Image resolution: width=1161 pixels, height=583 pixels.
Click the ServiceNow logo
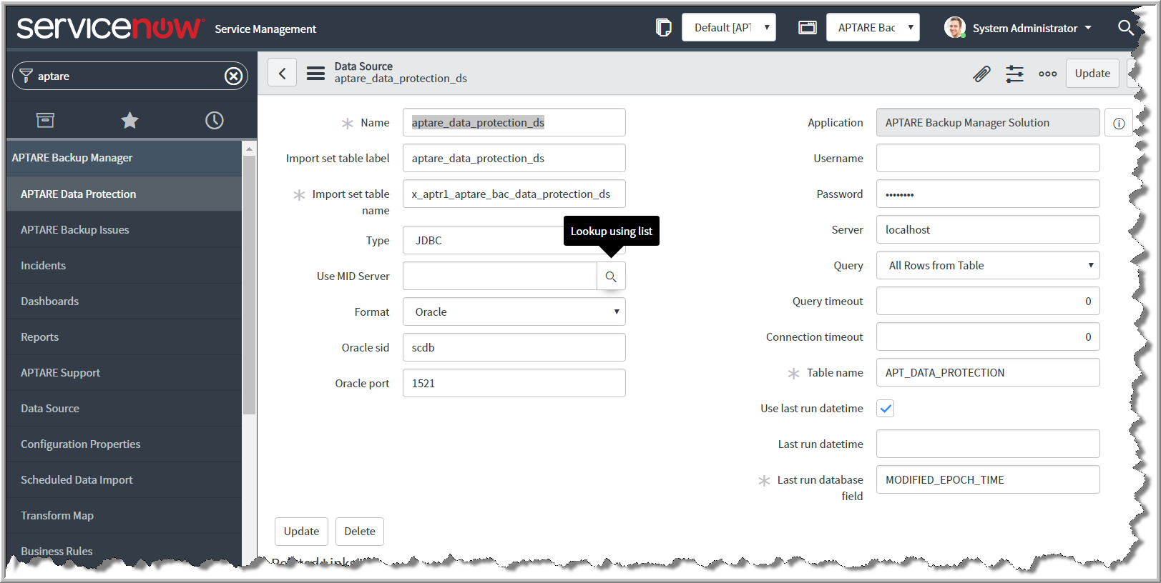(110, 28)
